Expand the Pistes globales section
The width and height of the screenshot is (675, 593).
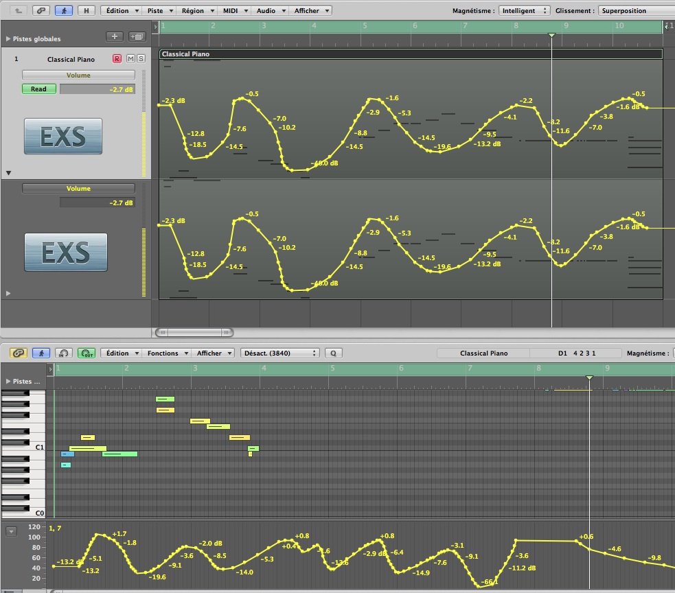point(8,39)
